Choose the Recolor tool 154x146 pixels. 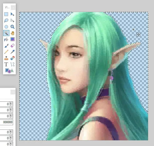pyautogui.click(x=12, y=58)
